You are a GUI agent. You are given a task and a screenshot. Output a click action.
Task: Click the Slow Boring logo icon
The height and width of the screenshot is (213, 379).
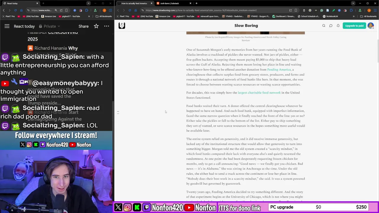(122, 26)
